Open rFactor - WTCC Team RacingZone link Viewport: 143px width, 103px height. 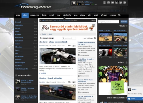point(85,81)
